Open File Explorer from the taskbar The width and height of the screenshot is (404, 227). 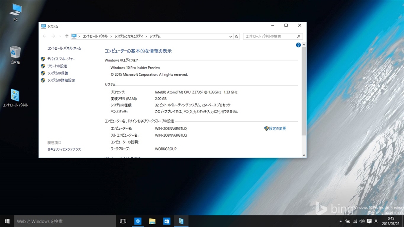pos(152,221)
